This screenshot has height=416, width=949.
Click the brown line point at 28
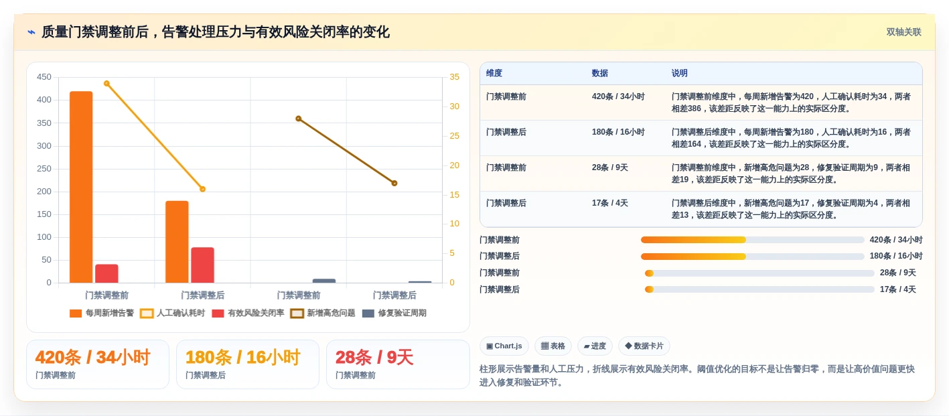[x=299, y=119]
